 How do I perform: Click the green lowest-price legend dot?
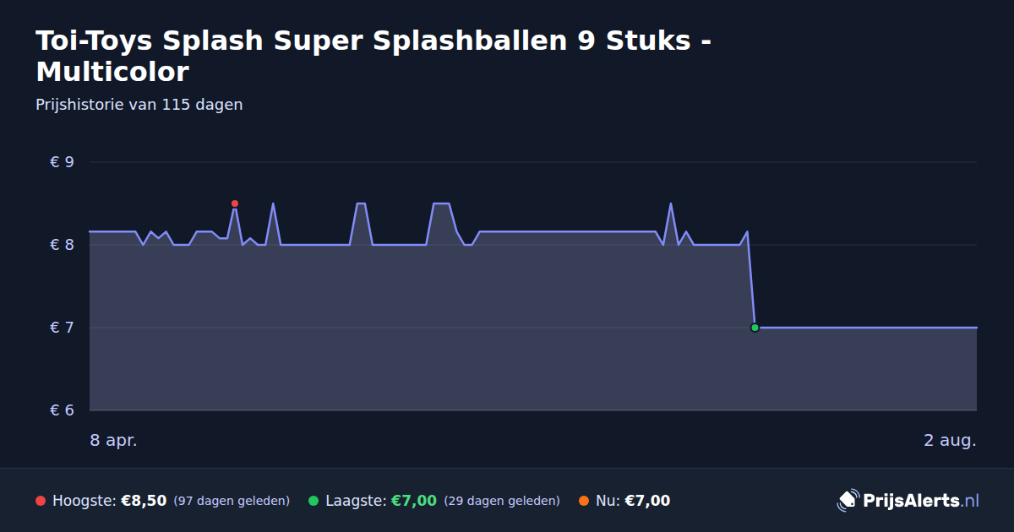click(313, 501)
